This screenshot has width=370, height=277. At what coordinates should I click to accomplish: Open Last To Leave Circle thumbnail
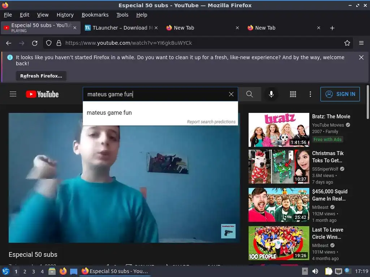pyautogui.click(x=279, y=243)
